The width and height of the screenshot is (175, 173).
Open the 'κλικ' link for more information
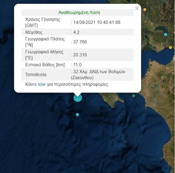coord(42,84)
